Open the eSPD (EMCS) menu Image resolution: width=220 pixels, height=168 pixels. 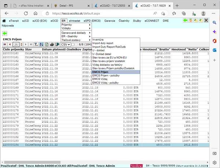pyautogui.click(x=92, y=21)
